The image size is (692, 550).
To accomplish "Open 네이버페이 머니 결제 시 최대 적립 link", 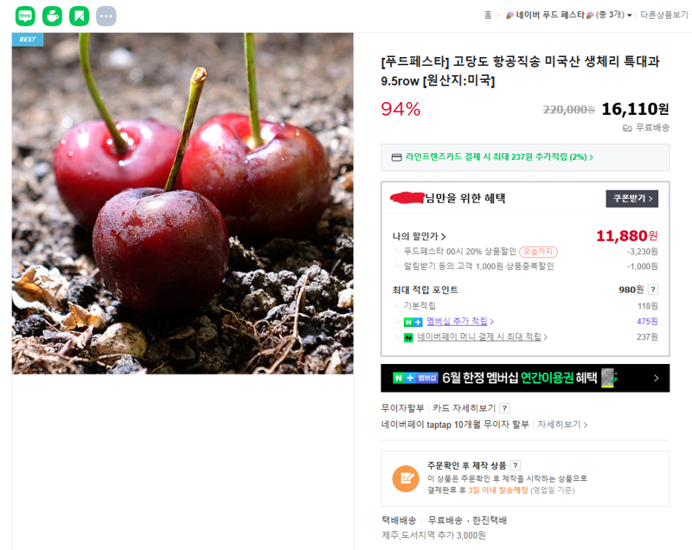I will pos(482,336).
